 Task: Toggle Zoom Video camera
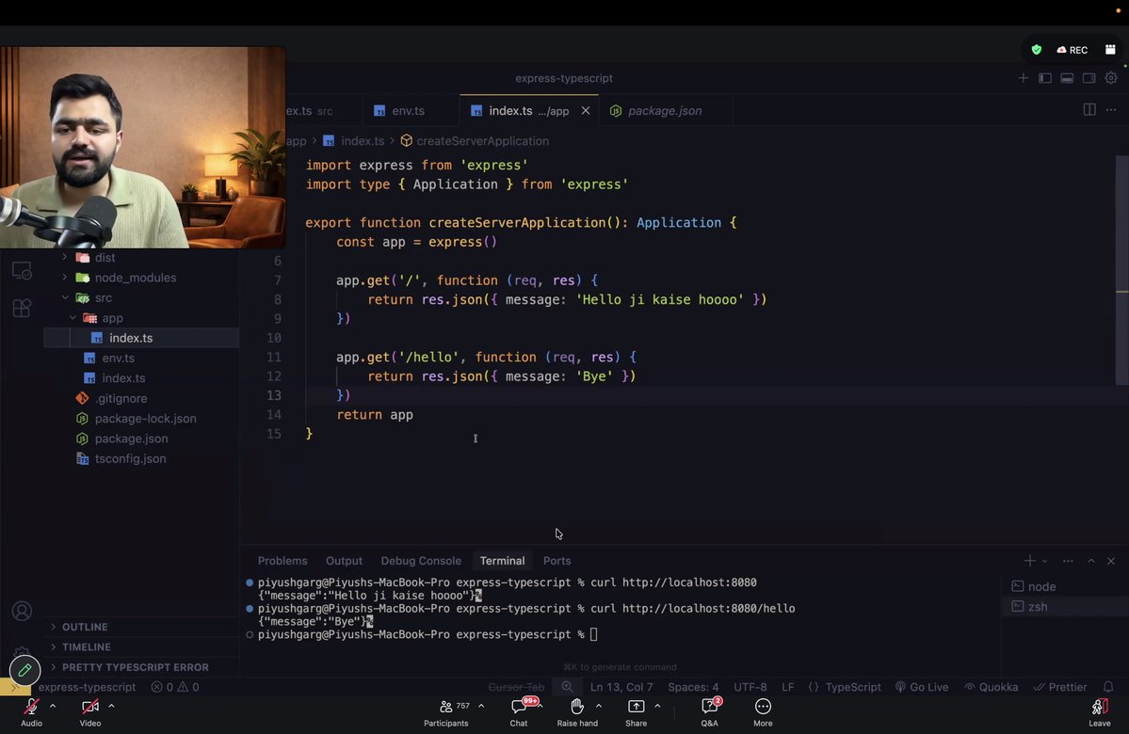tap(90, 711)
